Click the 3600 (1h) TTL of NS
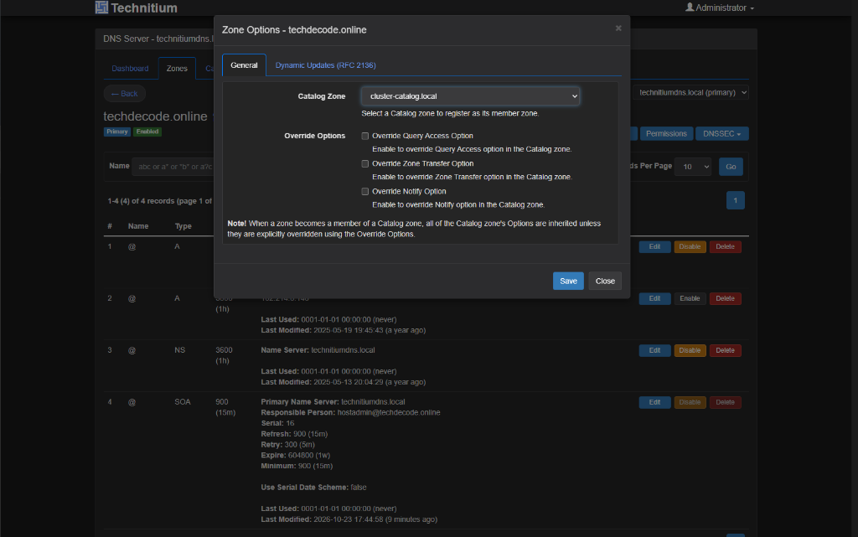Screen dimensions: 858x537 pyautogui.click(x=224, y=355)
